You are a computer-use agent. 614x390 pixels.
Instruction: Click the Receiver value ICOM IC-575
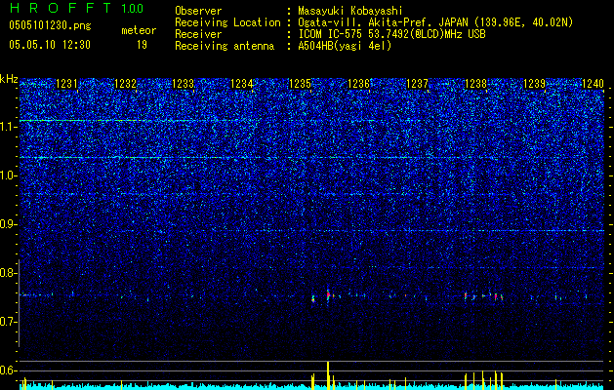pyautogui.click(x=333, y=34)
